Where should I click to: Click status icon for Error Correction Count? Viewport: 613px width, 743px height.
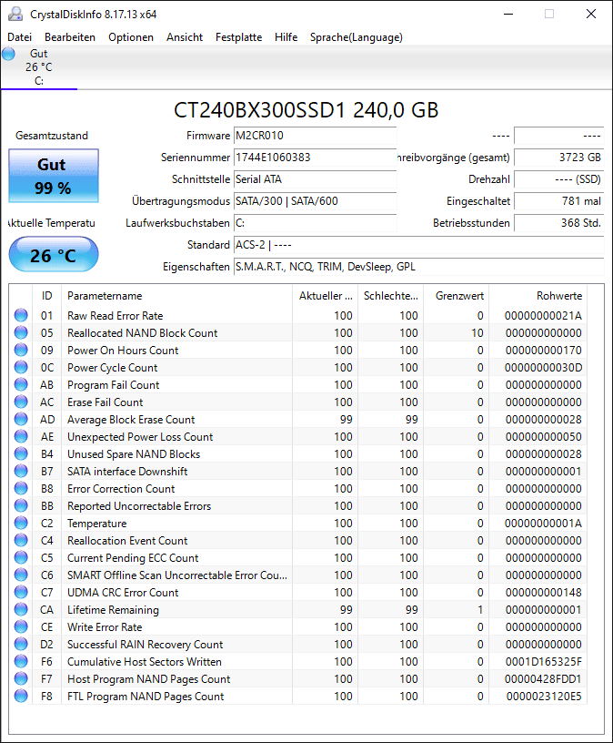pyautogui.click(x=21, y=488)
